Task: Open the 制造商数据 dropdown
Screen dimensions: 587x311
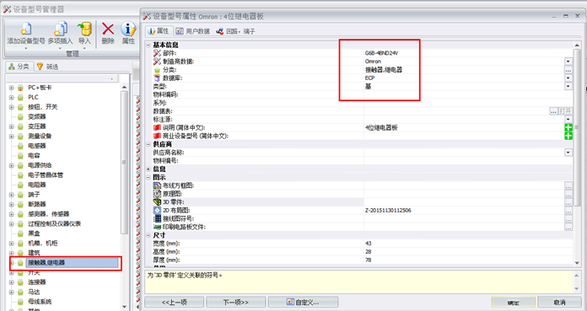Action: [x=568, y=62]
